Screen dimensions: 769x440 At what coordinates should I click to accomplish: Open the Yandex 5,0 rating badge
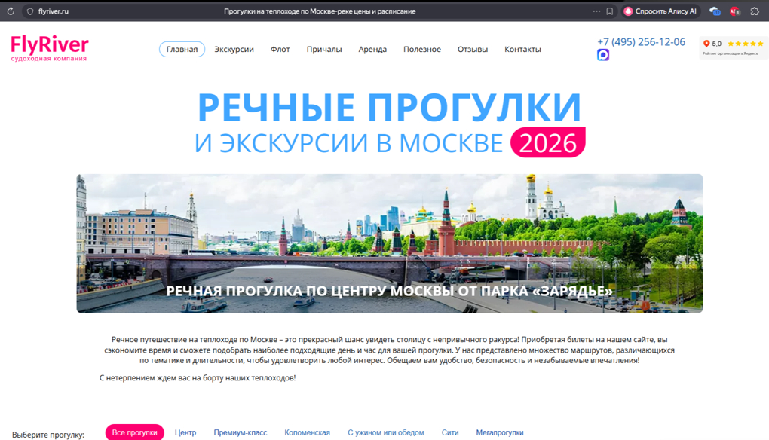click(734, 47)
